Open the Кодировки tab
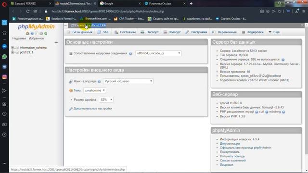 252,32
